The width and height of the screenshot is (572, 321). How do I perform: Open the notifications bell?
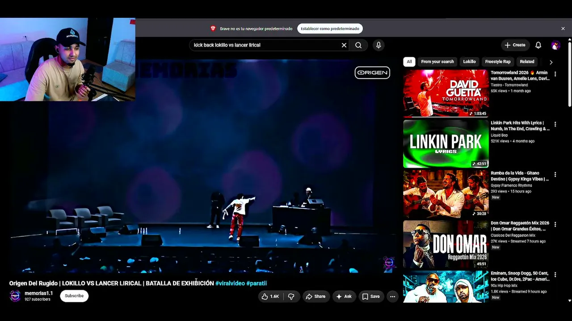tap(538, 45)
